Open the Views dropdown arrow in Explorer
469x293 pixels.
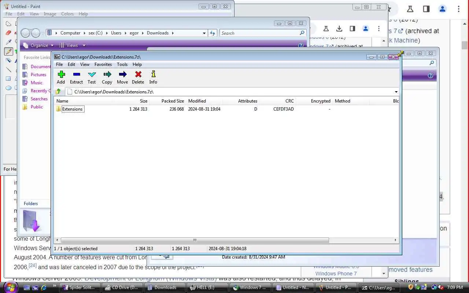click(84, 45)
